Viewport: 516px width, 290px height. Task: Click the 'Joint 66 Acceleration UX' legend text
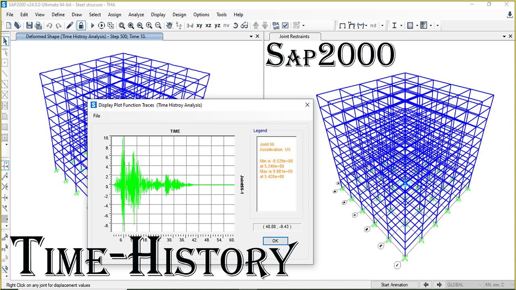pos(275,147)
